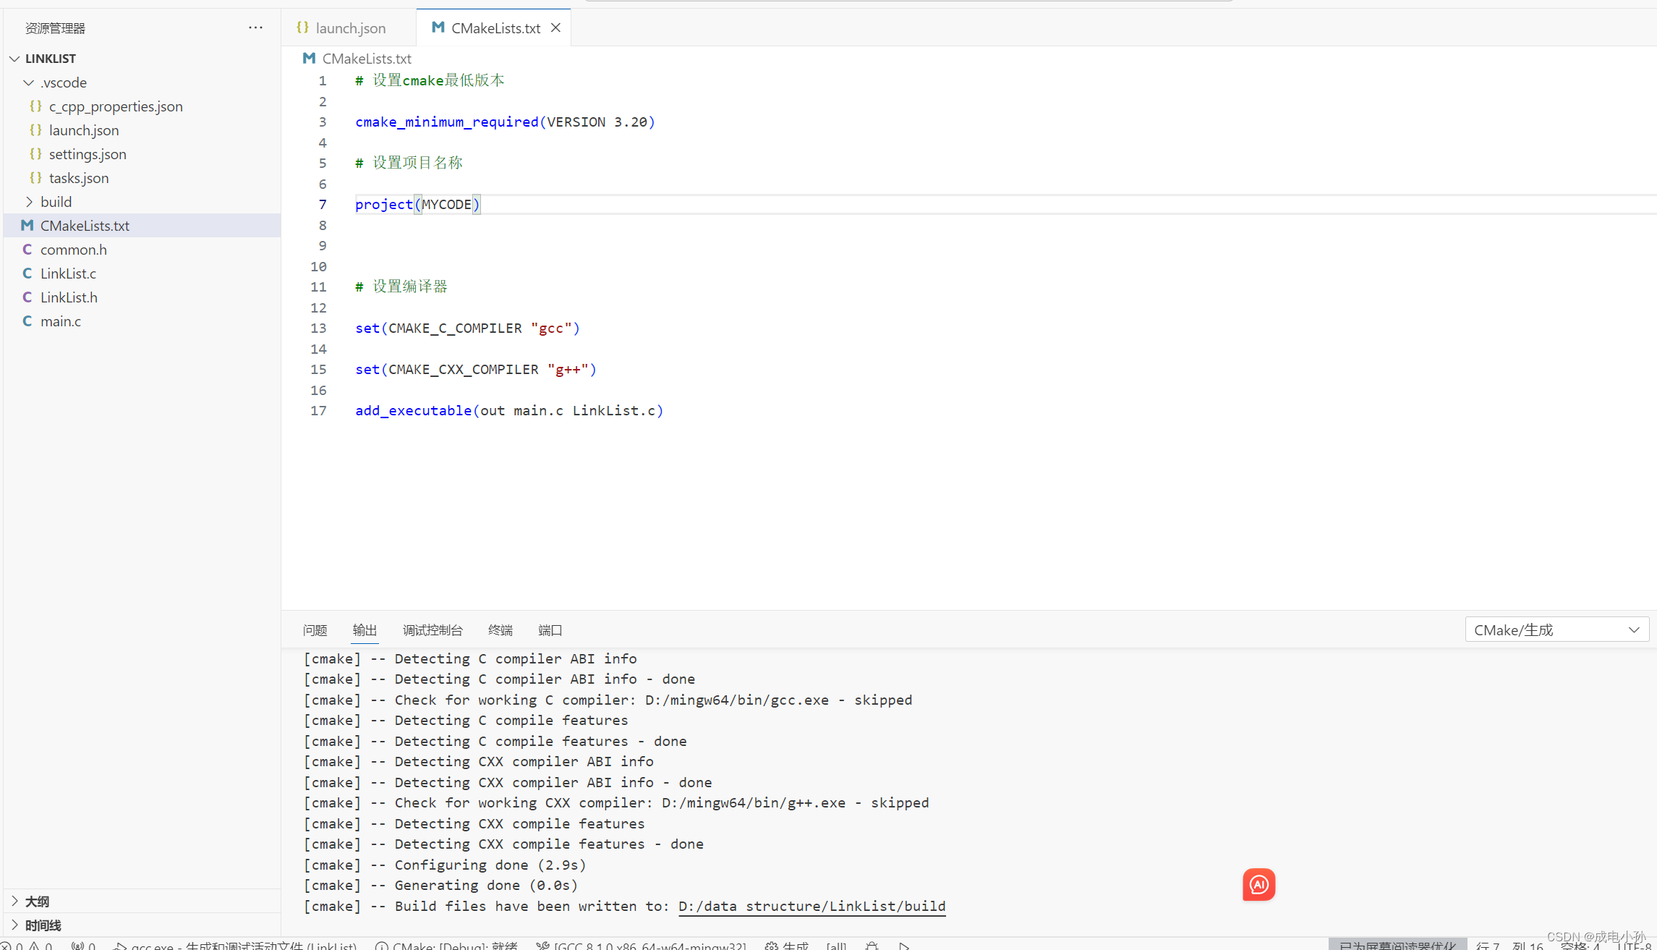Click the CMake debug bug icon in status bar
Image resolution: width=1657 pixels, height=950 pixels.
[x=872, y=945]
